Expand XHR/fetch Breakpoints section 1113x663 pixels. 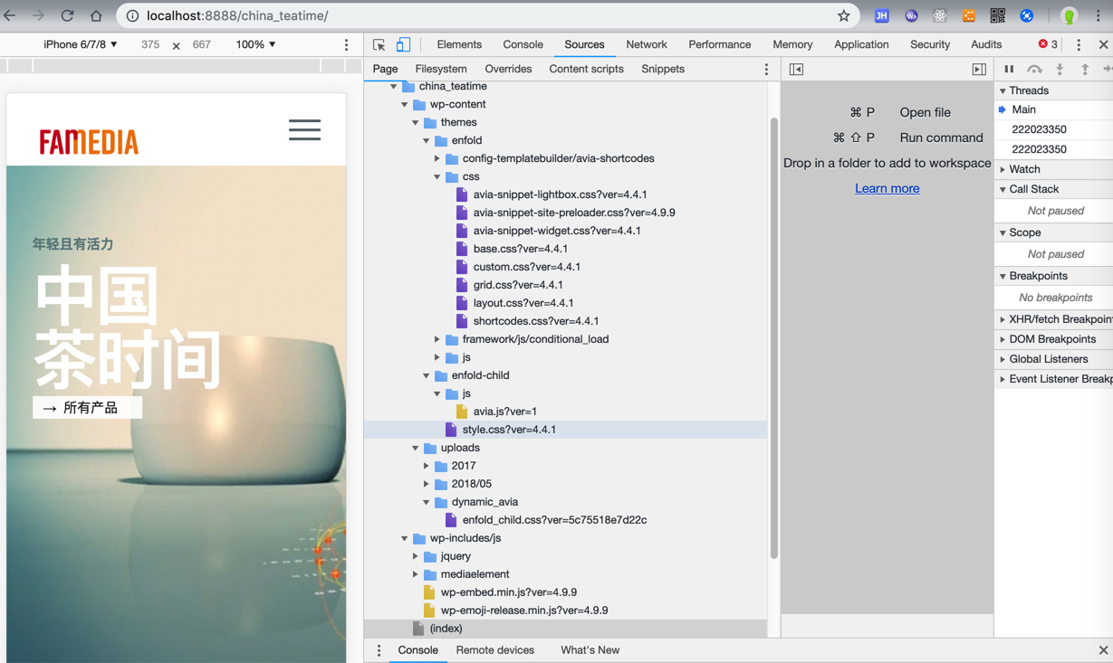point(1003,319)
